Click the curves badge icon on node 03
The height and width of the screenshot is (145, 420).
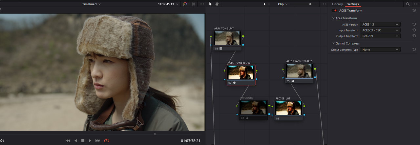(247, 118)
